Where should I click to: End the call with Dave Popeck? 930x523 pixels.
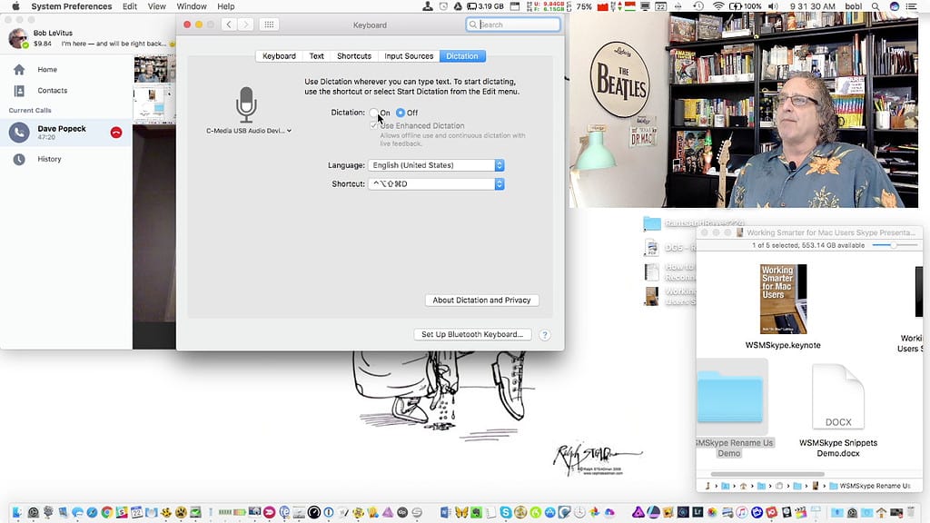116,133
